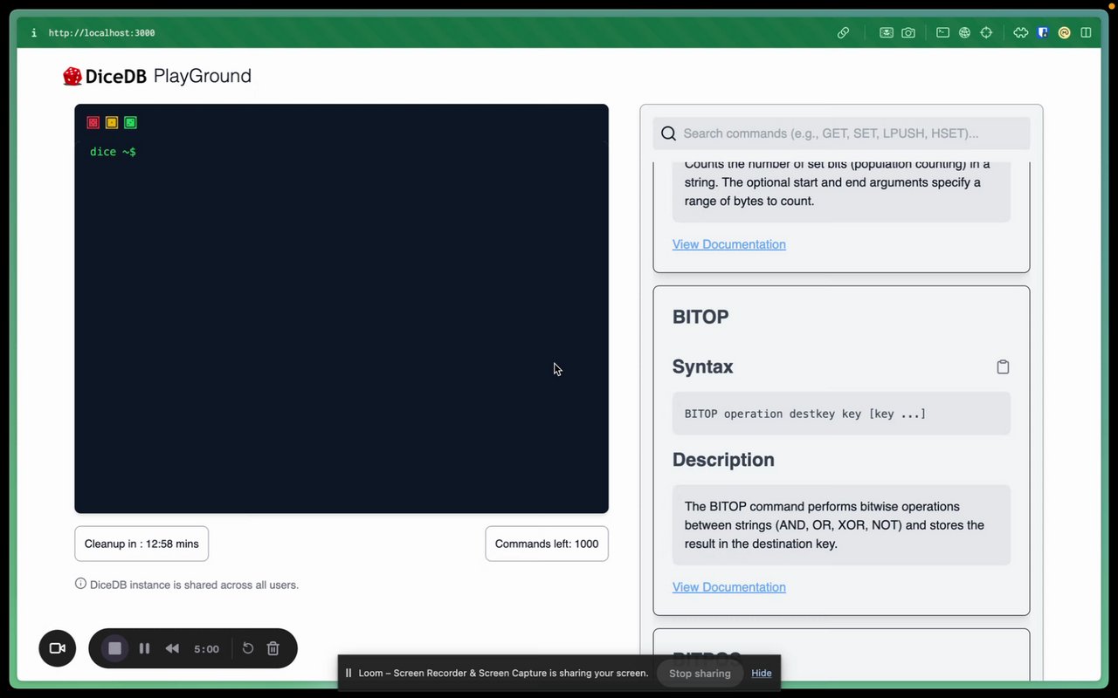Click the Stop sharing button
The height and width of the screenshot is (698, 1118).
point(700,673)
